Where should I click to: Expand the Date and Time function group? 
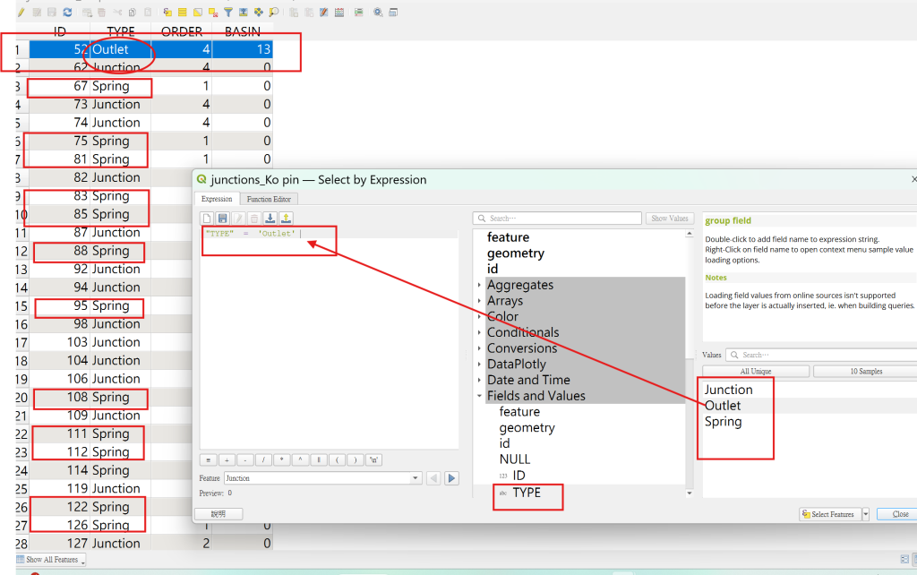[480, 381]
